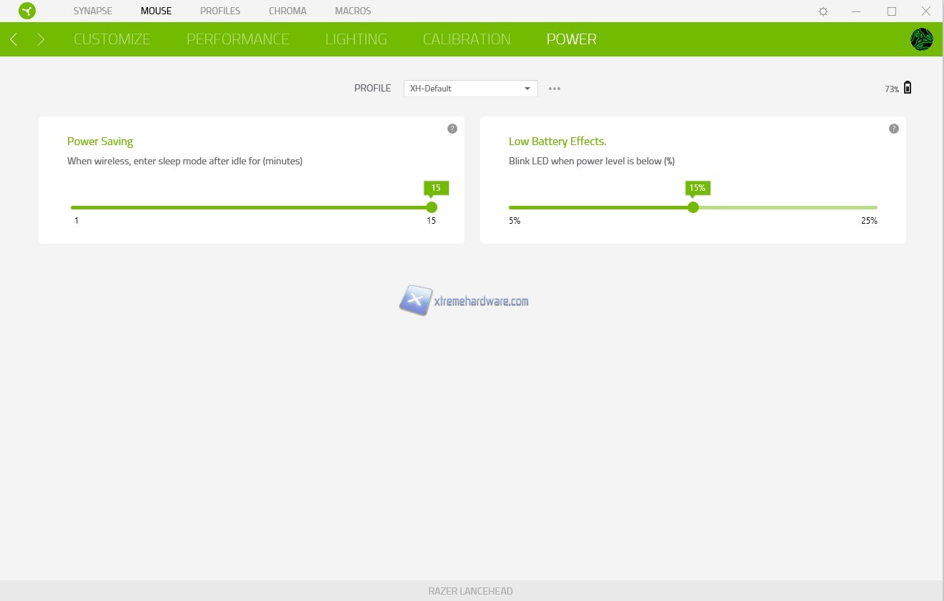Expand the XH-Default profile dropdown
The height and width of the screenshot is (601, 944).
[x=470, y=89]
